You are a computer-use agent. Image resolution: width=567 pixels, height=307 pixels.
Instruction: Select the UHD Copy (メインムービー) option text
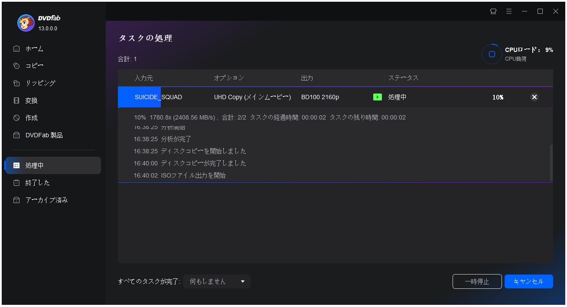click(252, 97)
